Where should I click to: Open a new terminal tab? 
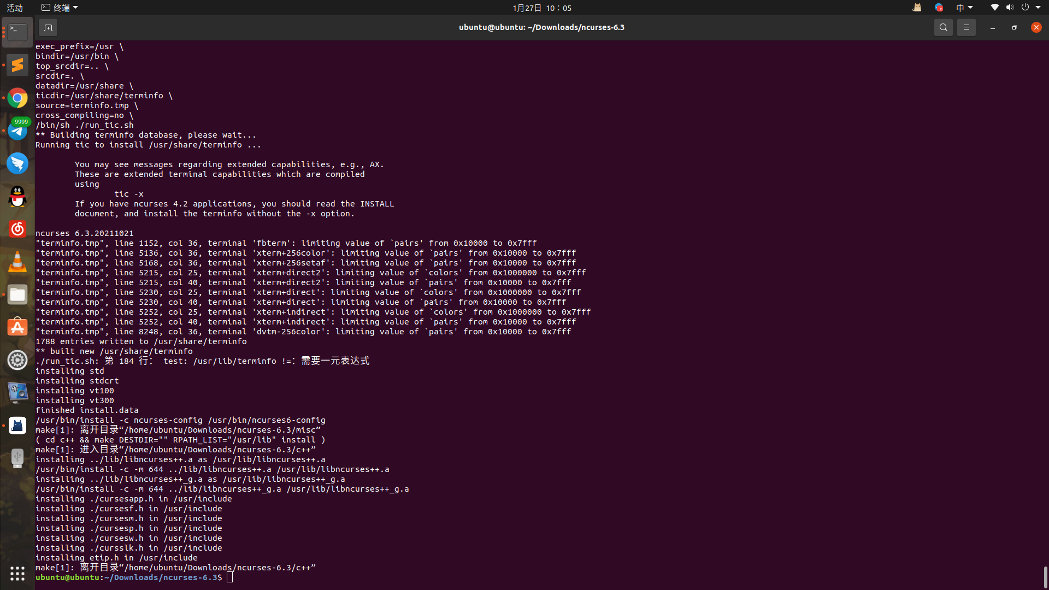(x=48, y=27)
